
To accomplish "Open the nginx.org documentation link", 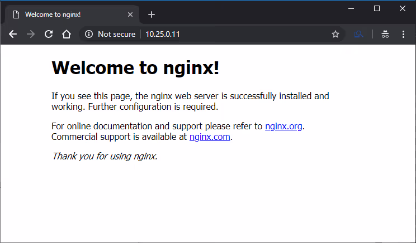I will 283,126.
